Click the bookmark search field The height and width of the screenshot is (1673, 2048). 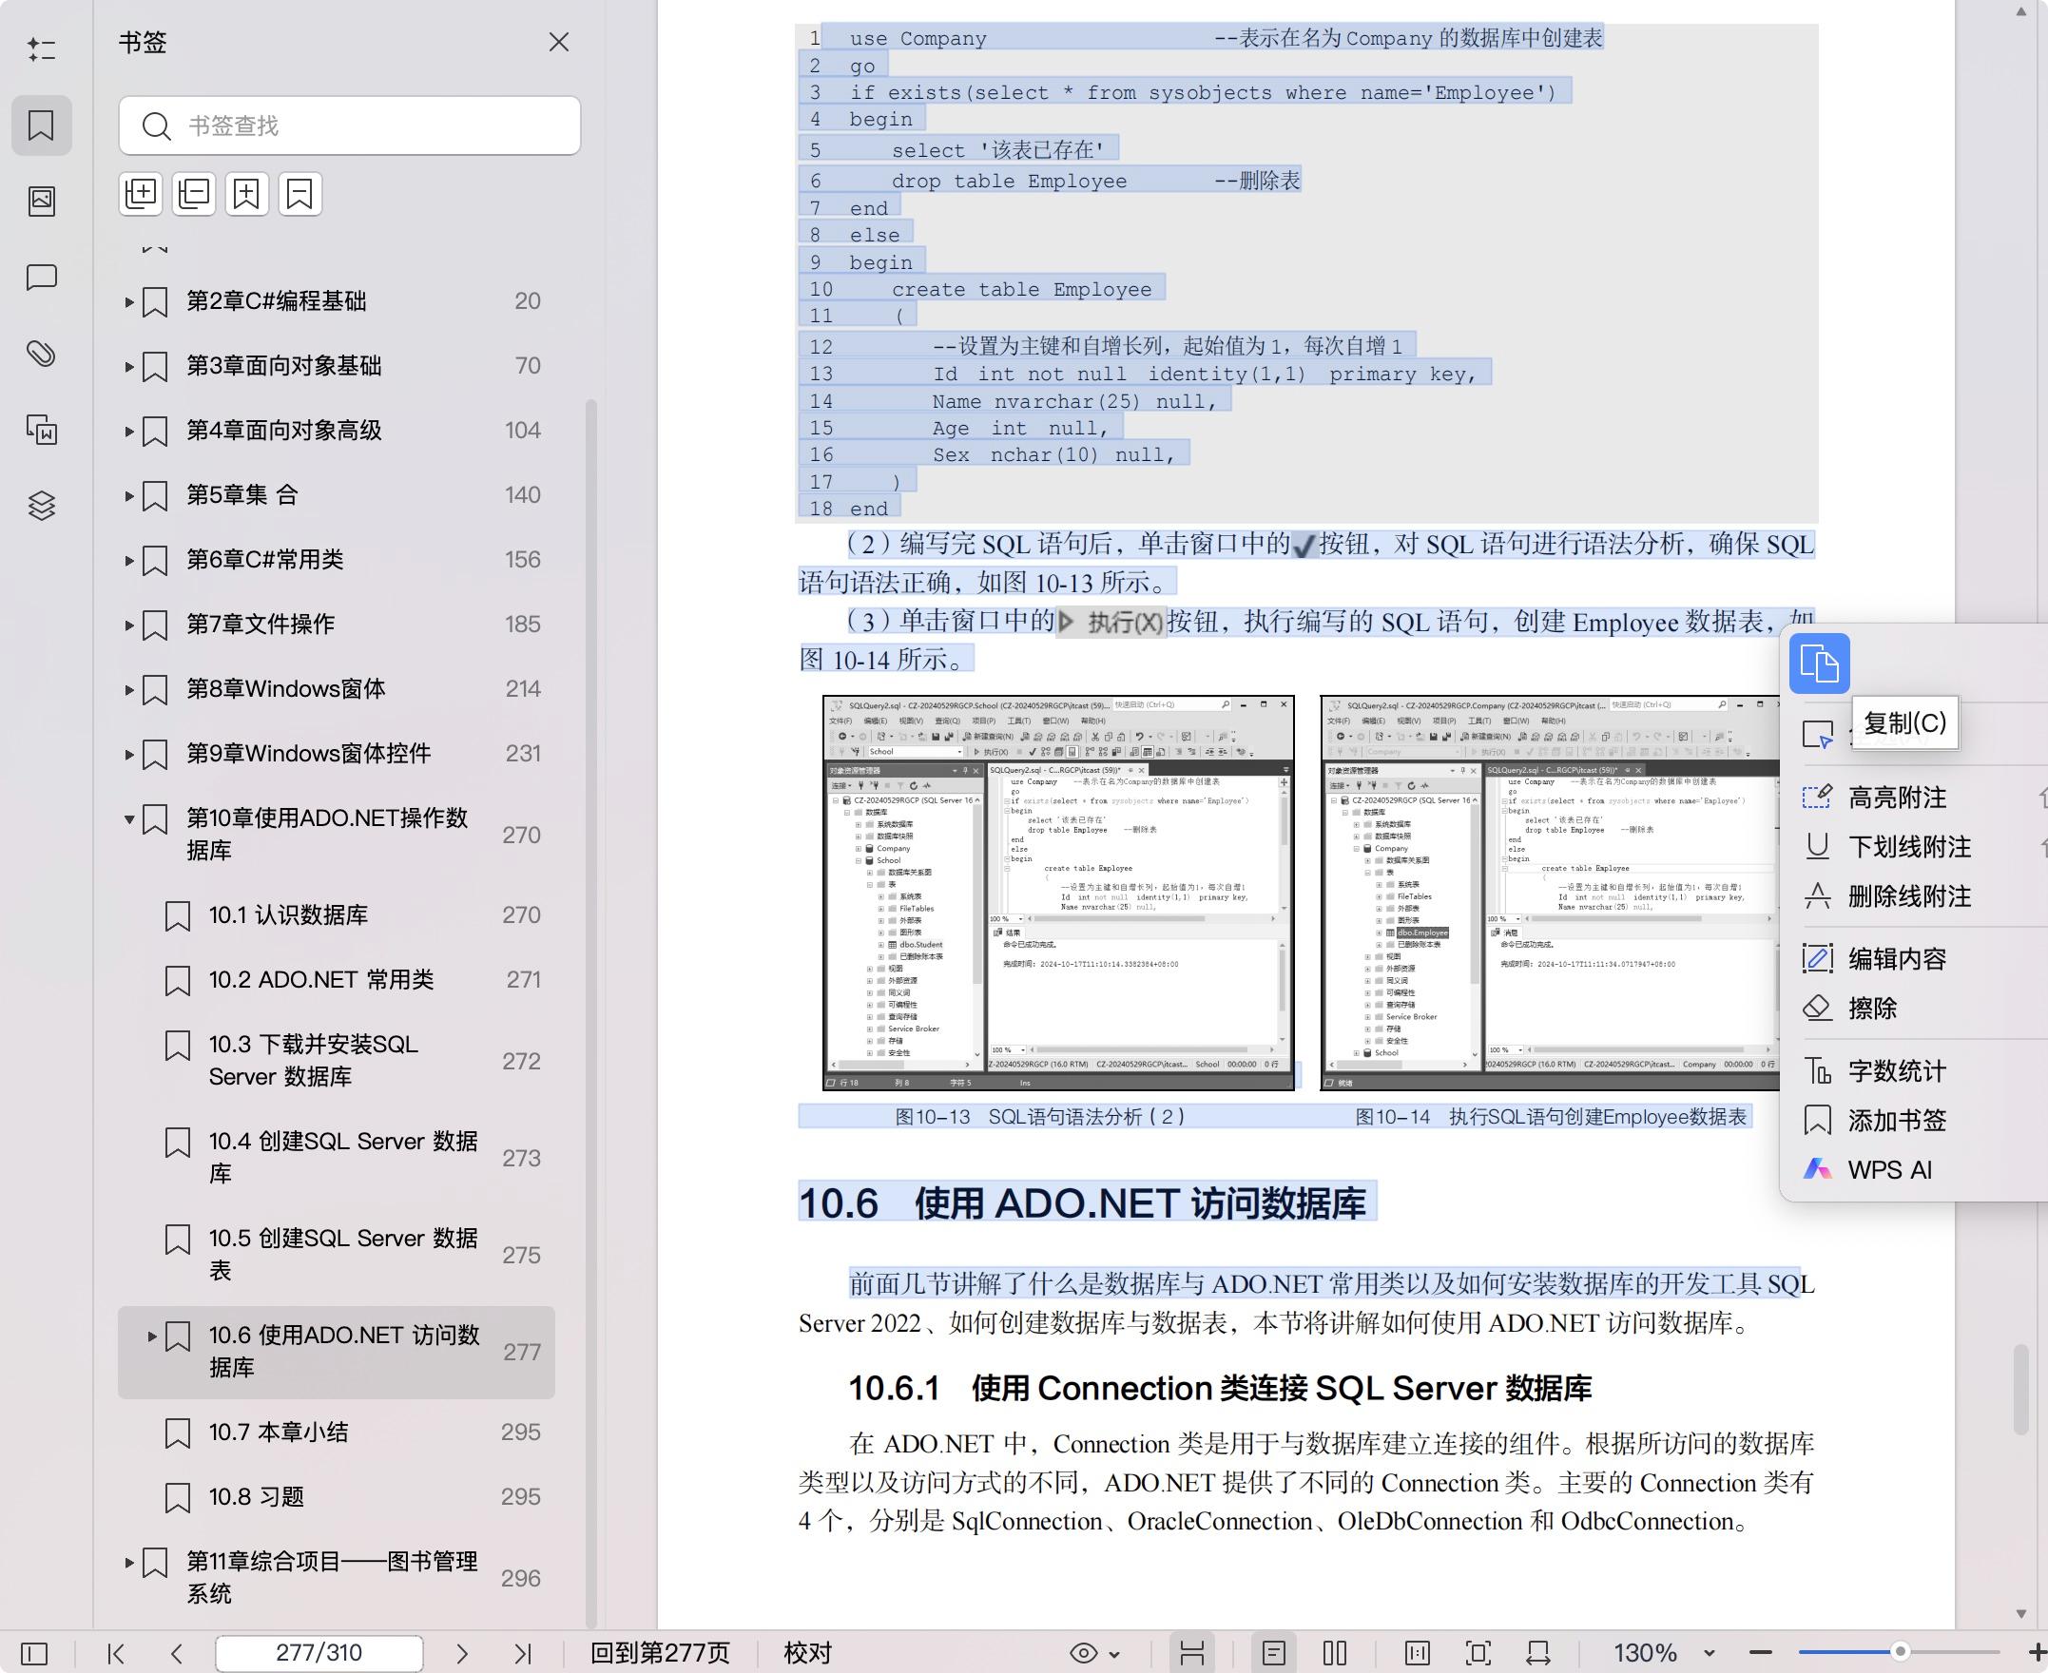pyautogui.click(x=350, y=125)
